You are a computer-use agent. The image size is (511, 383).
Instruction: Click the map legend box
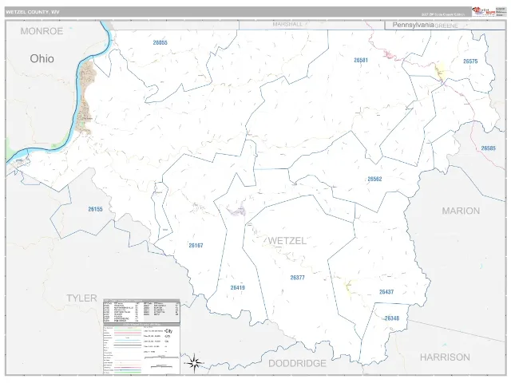[x=142, y=349]
